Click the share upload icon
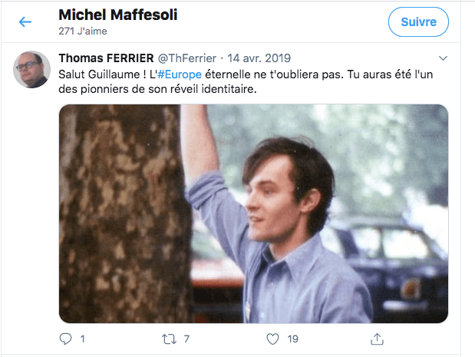Viewport: 475px width, 357px height. click(376, 339)
